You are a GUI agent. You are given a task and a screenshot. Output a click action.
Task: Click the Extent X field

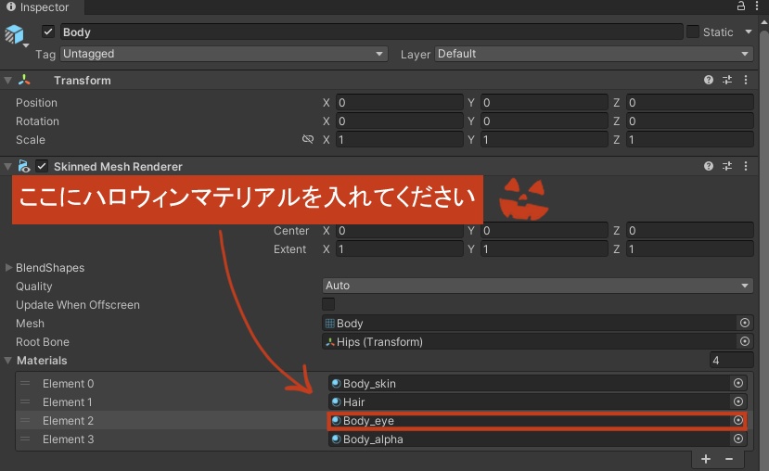pos(399,249)
